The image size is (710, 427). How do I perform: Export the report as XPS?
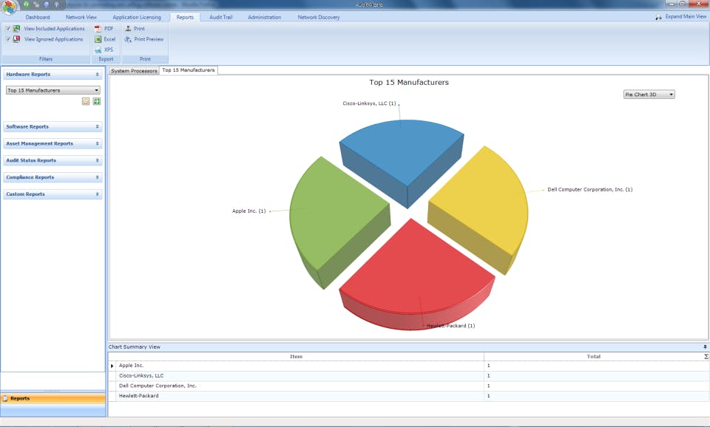tap(104, 49)
